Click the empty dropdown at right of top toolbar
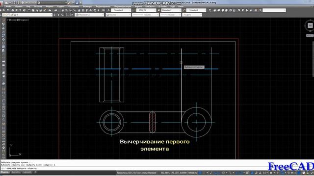The height and width of the screenshot is (176, 314). [274, 10]
